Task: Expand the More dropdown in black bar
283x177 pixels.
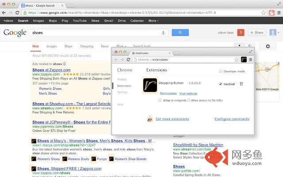Action: click(153, 20)
